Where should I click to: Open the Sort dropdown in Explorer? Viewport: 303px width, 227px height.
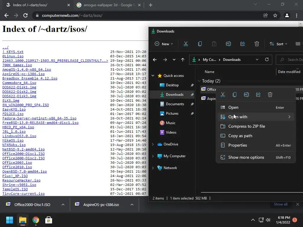pyautogui.click(x=278, y=44)
